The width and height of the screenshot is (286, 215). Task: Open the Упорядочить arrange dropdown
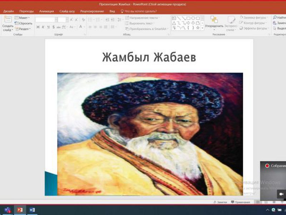tap(214, 23)
